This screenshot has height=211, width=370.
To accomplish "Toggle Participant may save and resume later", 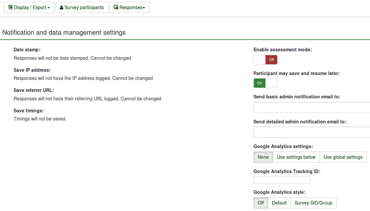I will coord(265,83).
